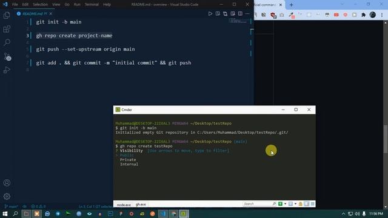Image resolution: width=388 pixels, height=218 pixels.
Task: Open the Windows Start menu
Action: click(x=5, y=214)
